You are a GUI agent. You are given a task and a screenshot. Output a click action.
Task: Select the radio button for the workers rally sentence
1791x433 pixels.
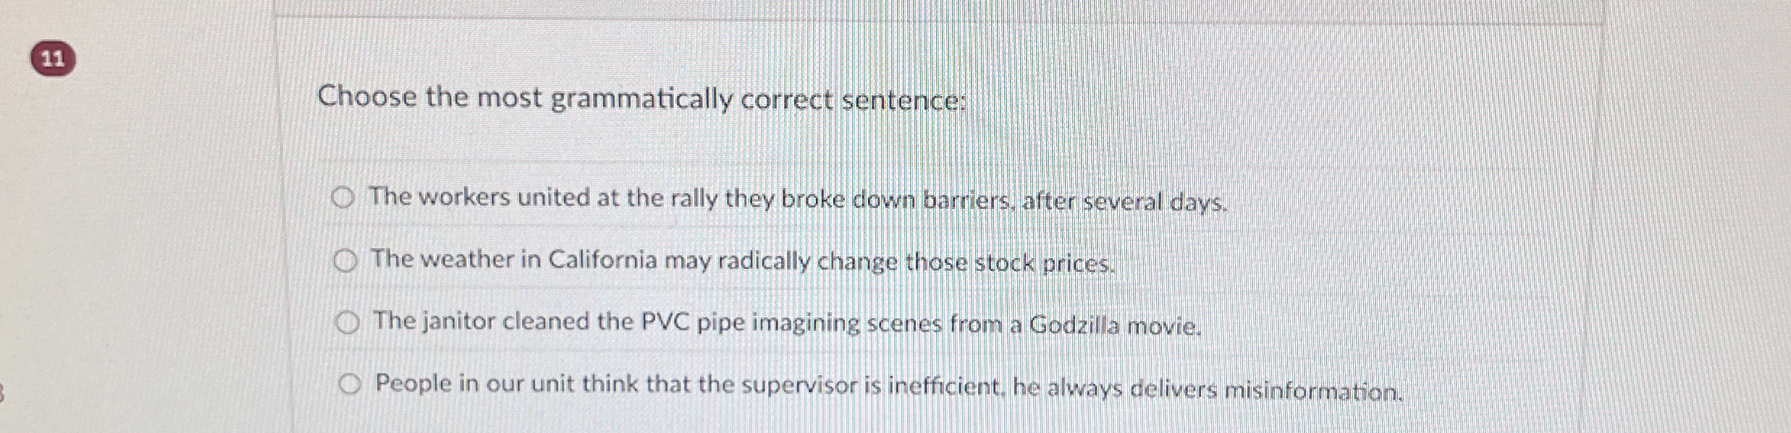click(x=345, y=198)
